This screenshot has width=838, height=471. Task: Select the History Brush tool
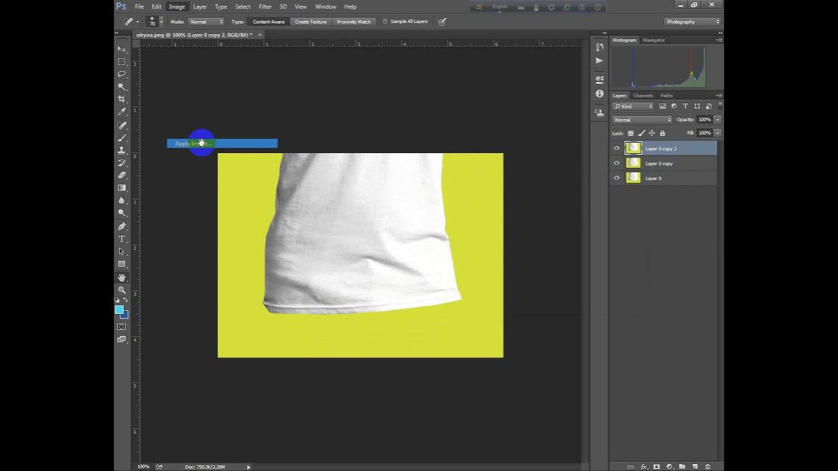tap(122, 162)
